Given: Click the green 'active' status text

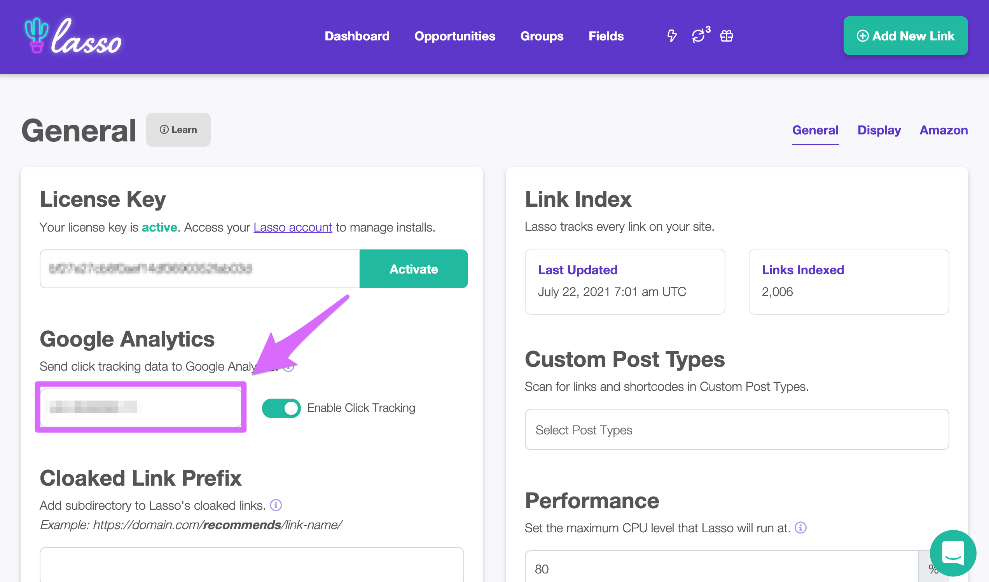Looking at the screenshot, I should (159, 227).
